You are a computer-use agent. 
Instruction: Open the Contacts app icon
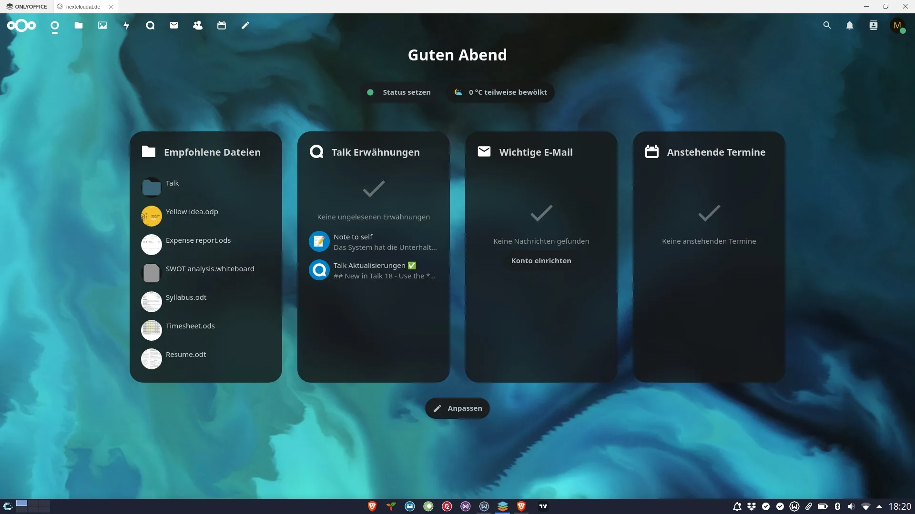(198, 25)
